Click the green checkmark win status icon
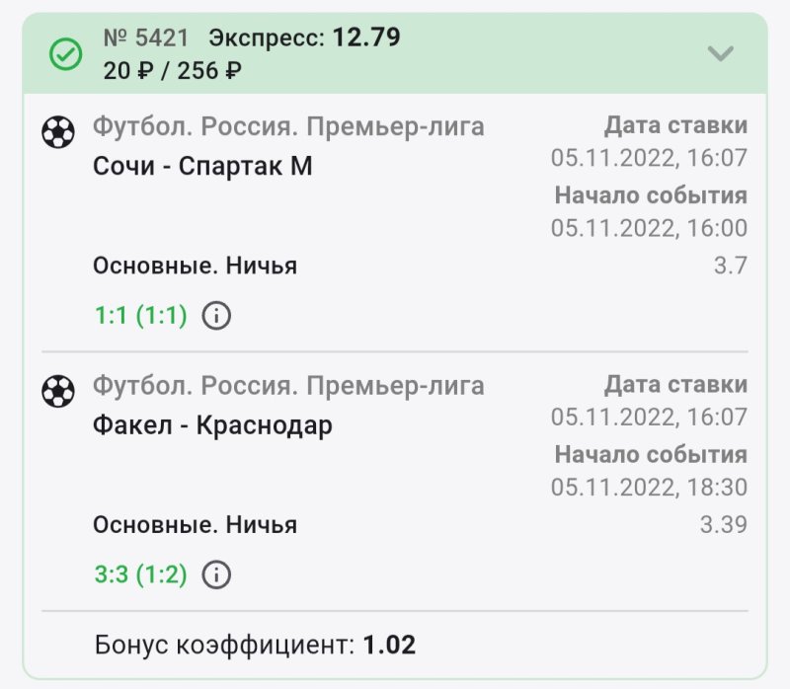The height and width of the screenshot is (689, 790). (66, 55)
